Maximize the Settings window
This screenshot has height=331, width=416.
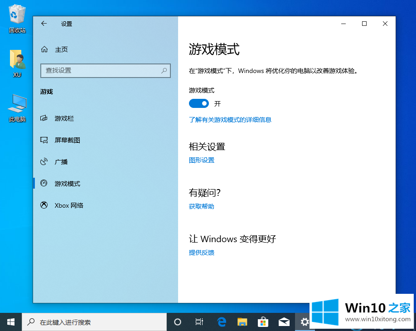[x=364, y=24]
